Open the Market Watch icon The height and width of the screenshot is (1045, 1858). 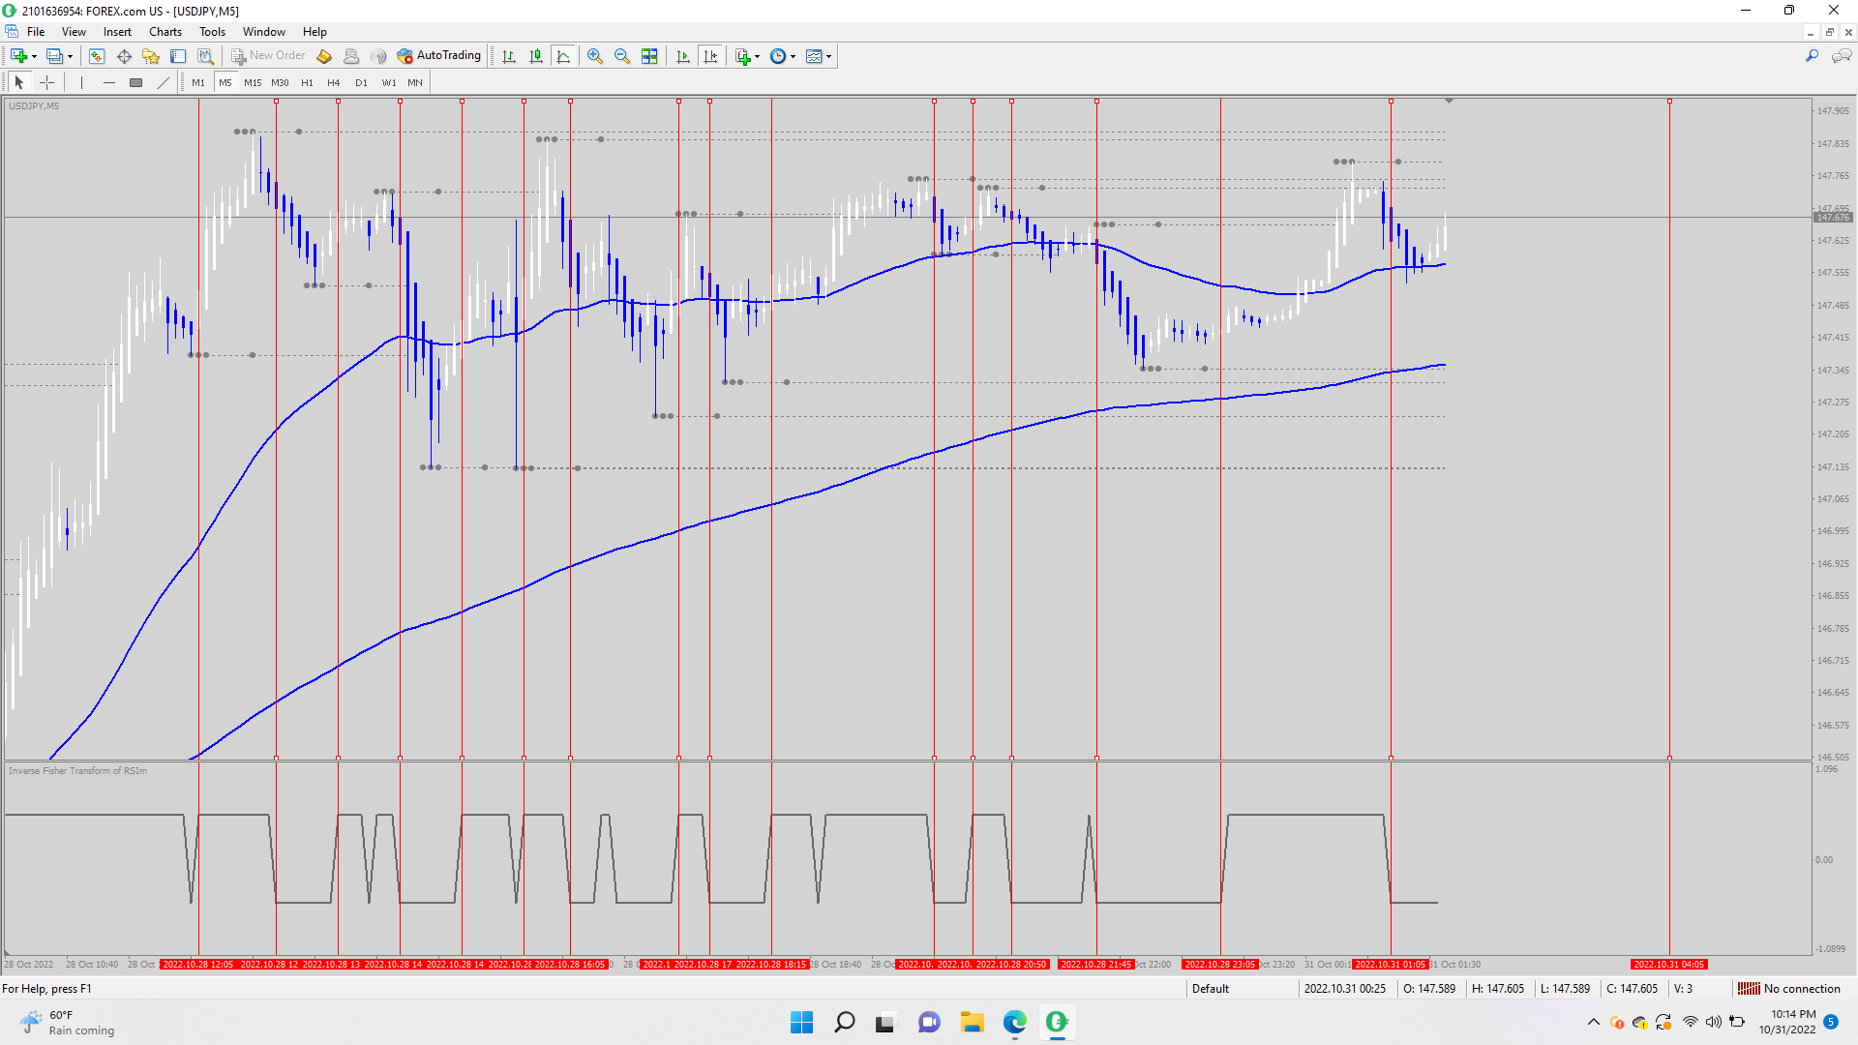point(97,56)
